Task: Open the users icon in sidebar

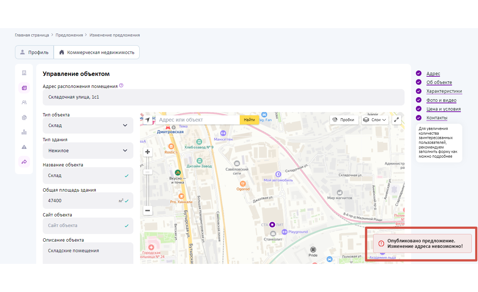Action: point(24,103)
